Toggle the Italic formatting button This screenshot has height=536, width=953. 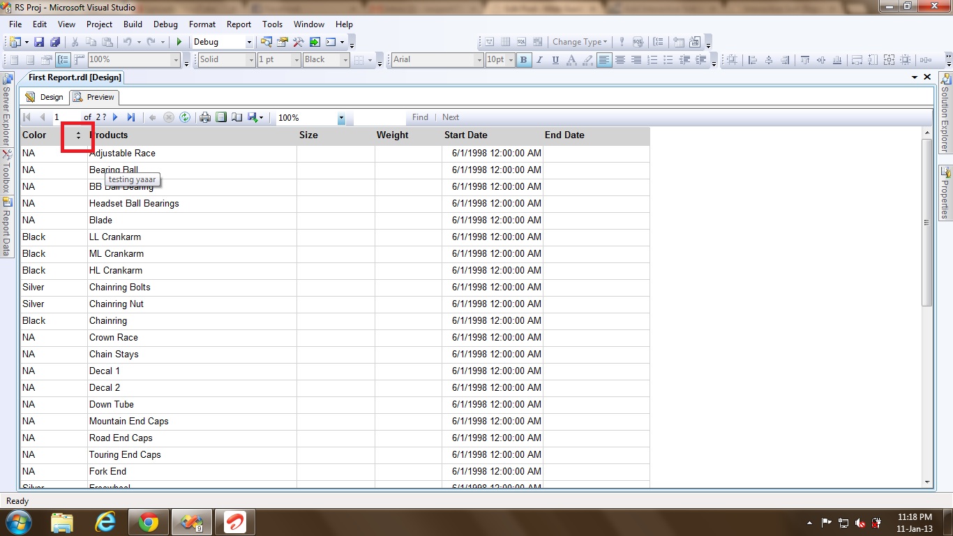click(x=539, y=60)
